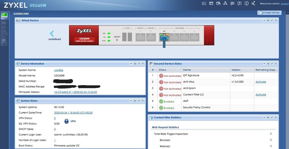The width and height of the screenshot is (289, 149).
Task: Activate the Anti-Virus service
Action: [x=260, y=82]
